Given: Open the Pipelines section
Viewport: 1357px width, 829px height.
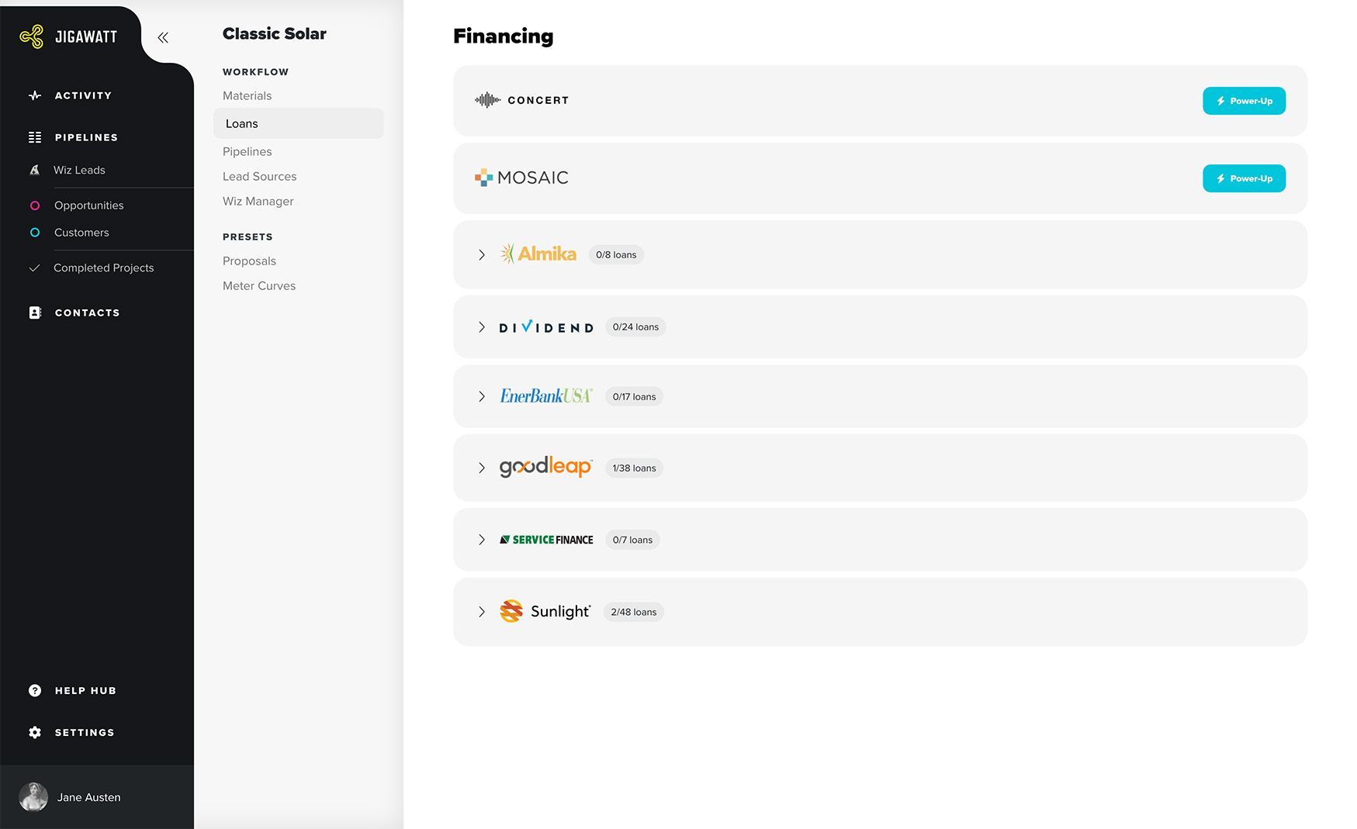Looking at the screenshot, I should 86,137.
